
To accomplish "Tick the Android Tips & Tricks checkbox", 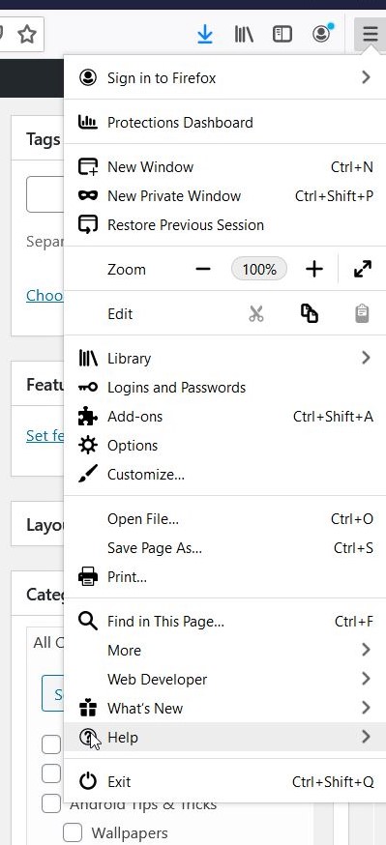I will pos(51,803).
